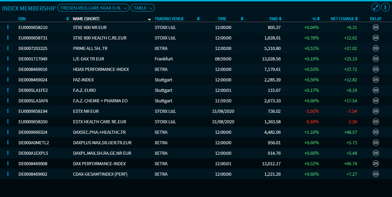Click delay DS icon for ESTX NR EUR
392x197 pixels.
376,111
